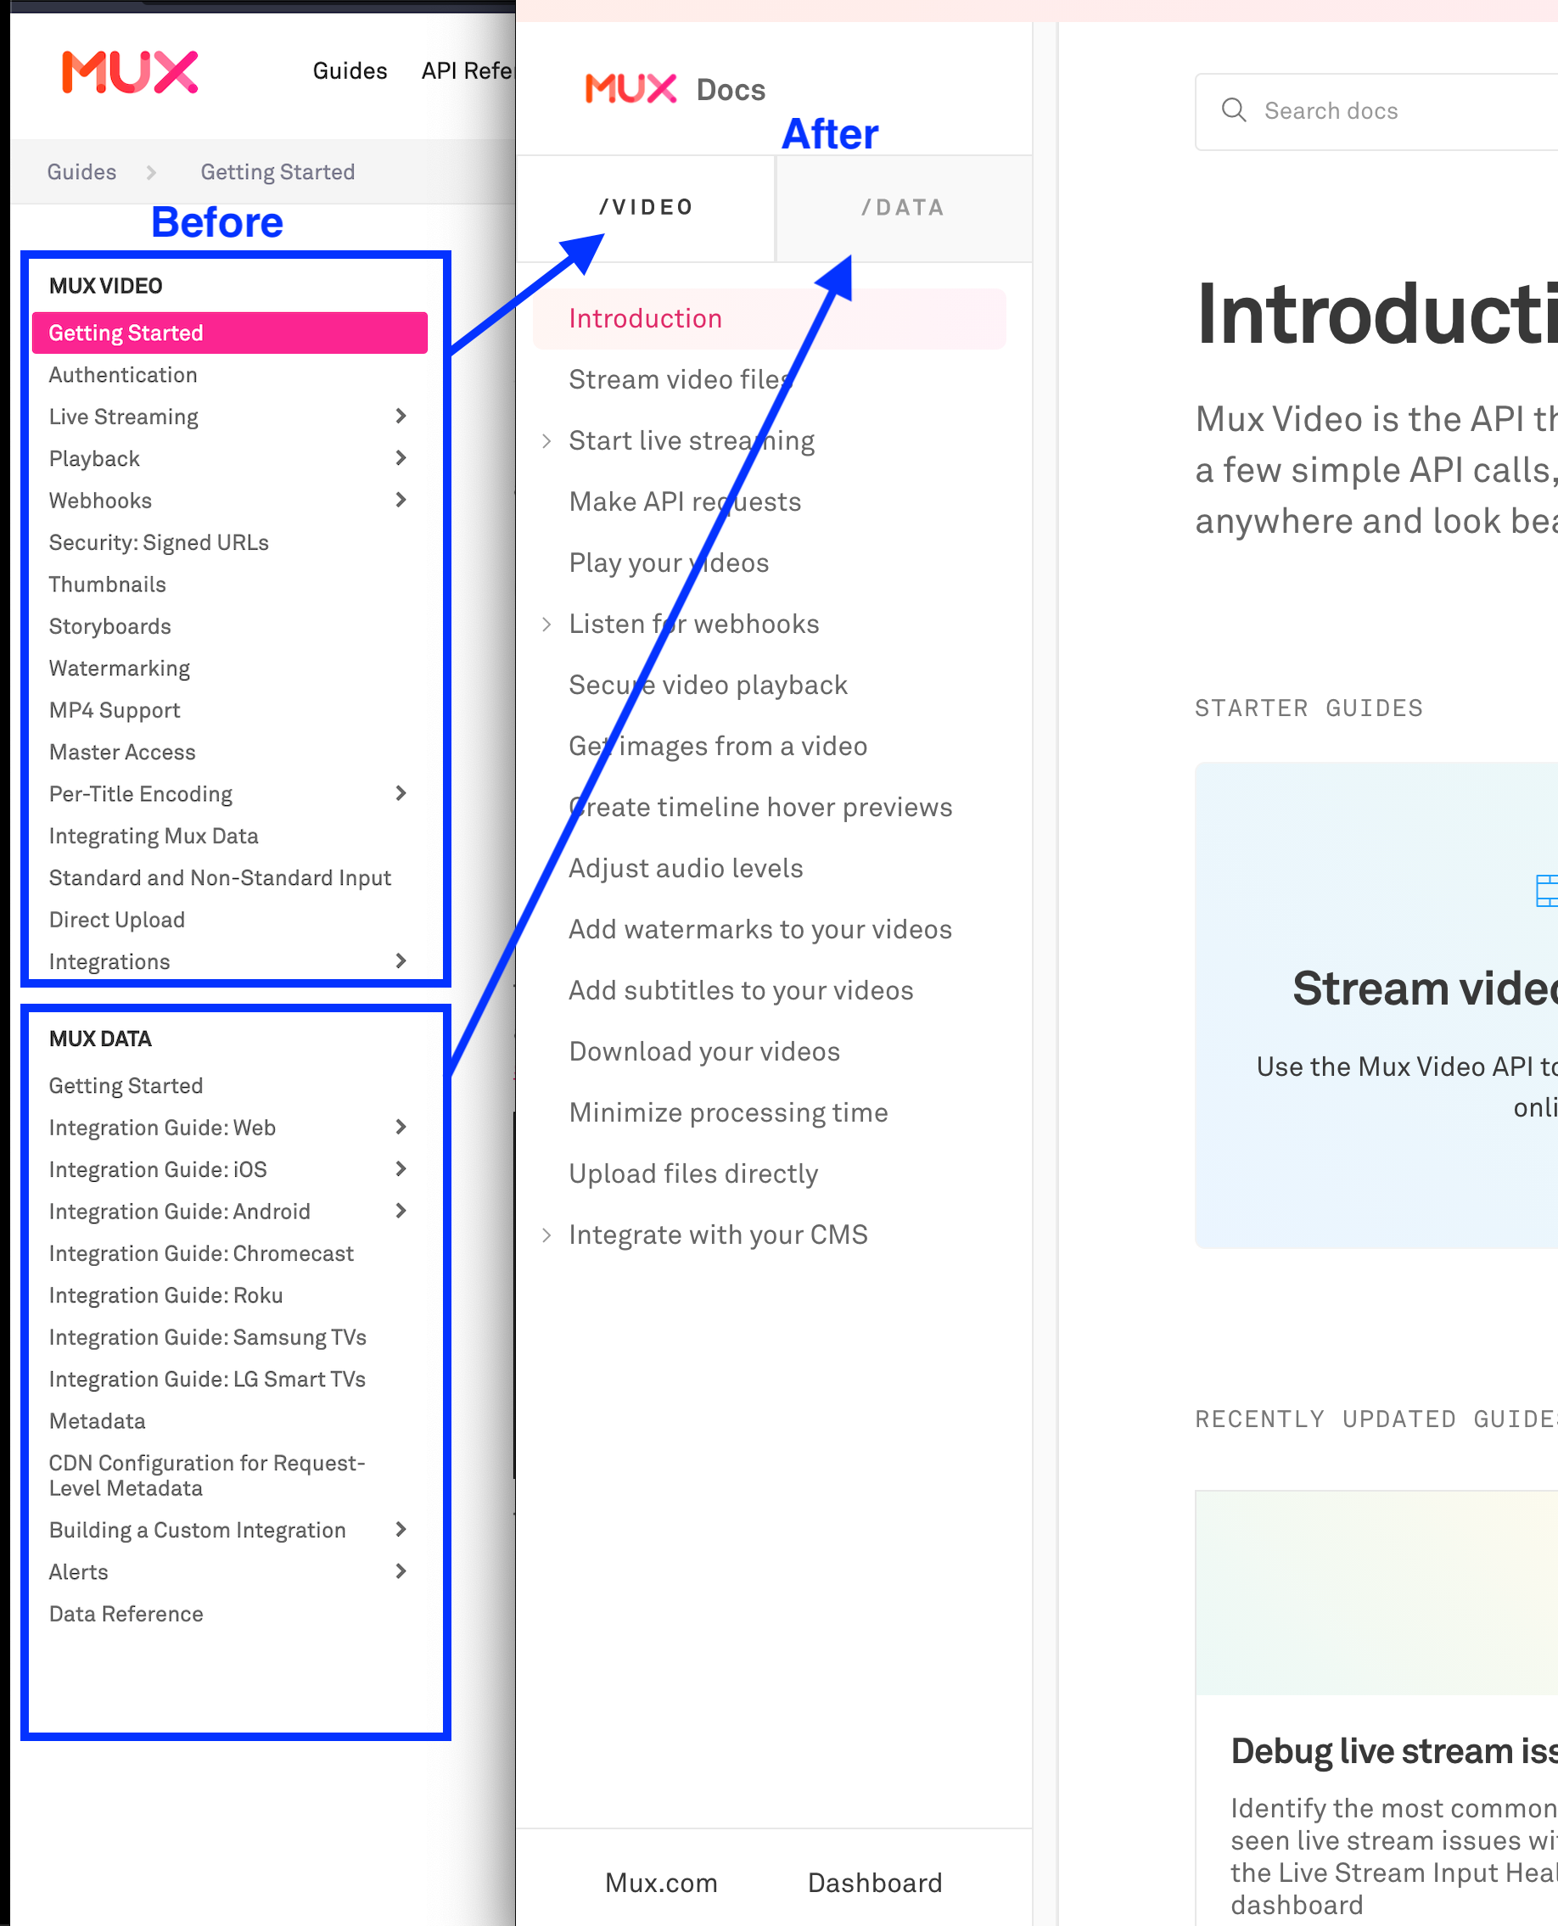The width and height of the screenshot is (1558, 1926).
Task: Open the Stream video starter guide card
Action: [1376, 1005]
